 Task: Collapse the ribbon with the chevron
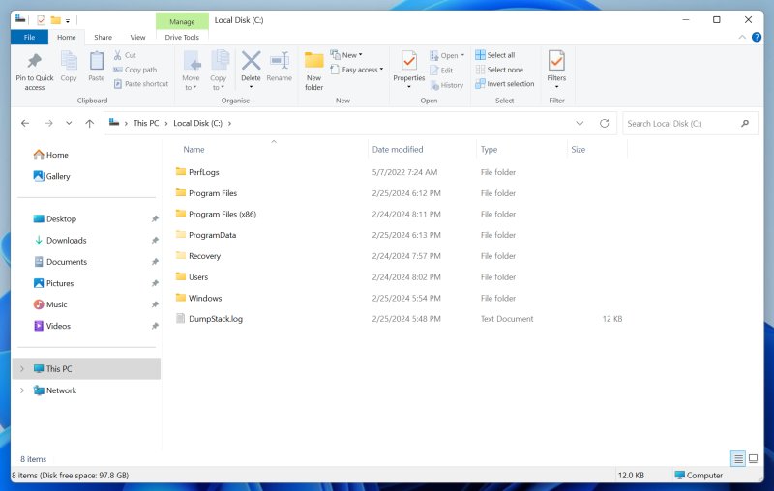point(742,37)
